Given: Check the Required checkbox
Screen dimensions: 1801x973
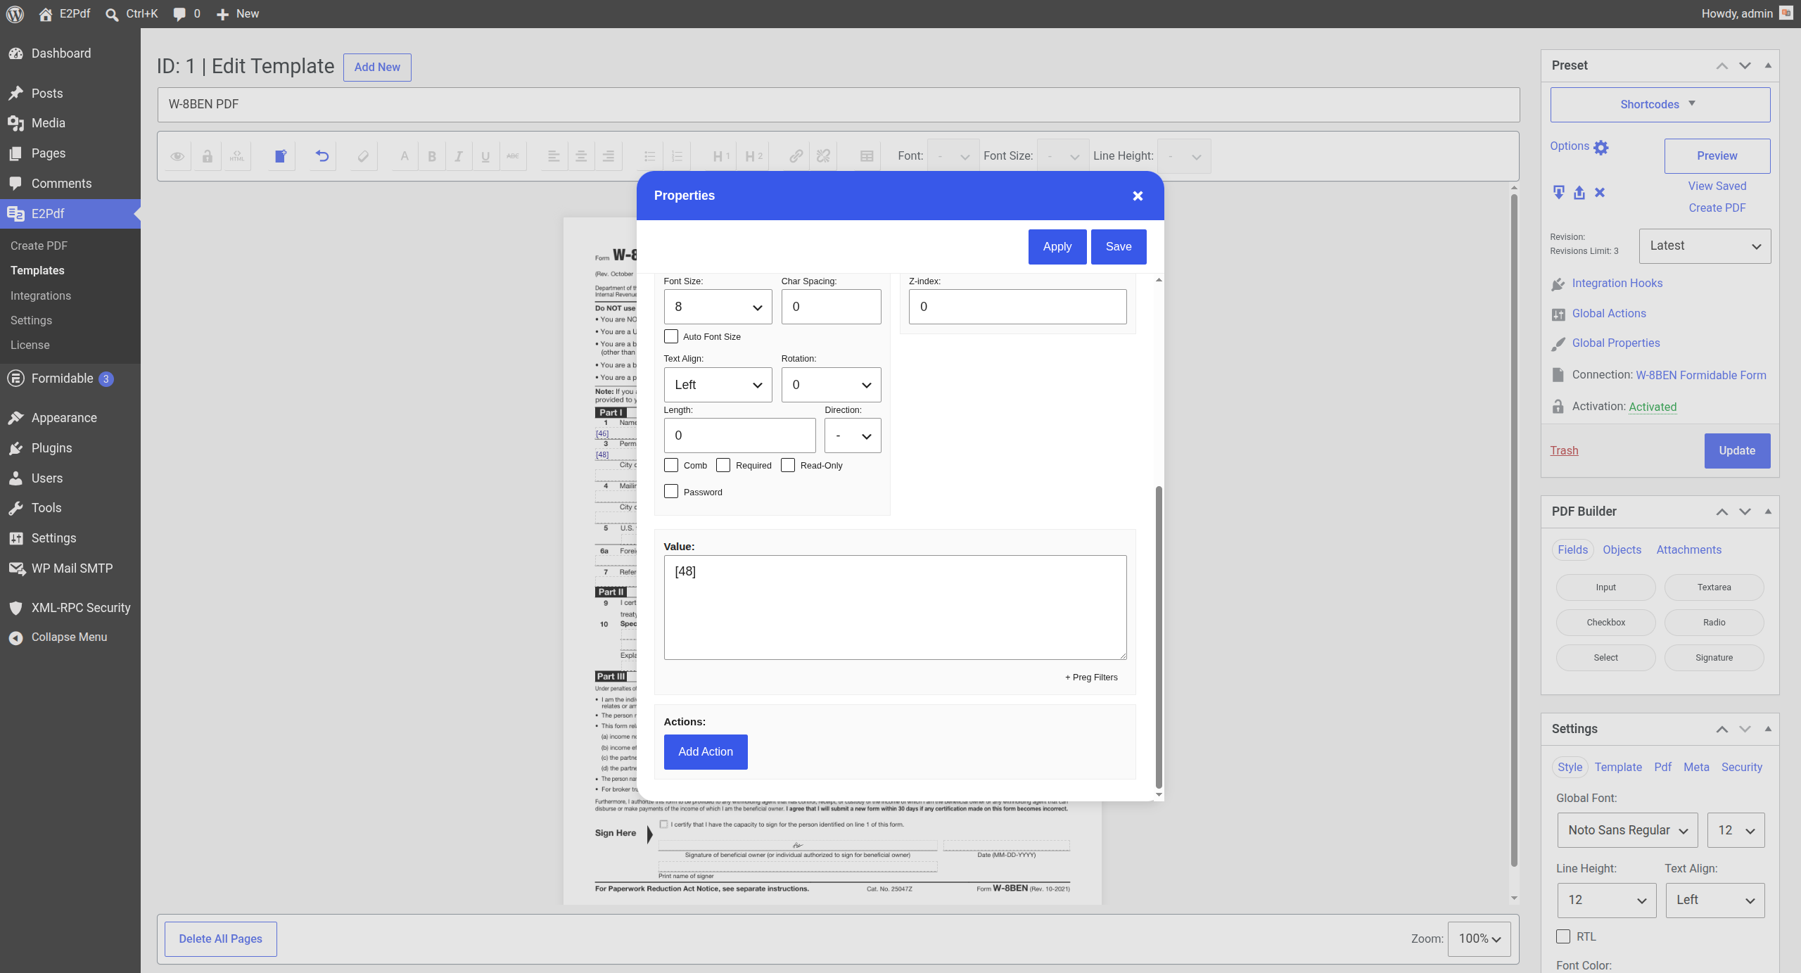Looking at the screenshot, I should click(x=723, y=465).
